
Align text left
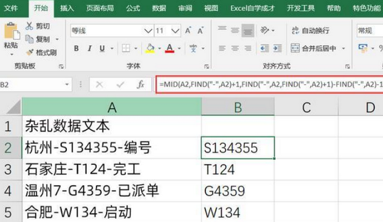222,48
